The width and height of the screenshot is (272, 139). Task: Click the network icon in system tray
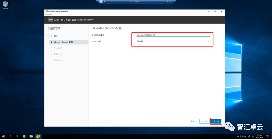coord(241,136)
